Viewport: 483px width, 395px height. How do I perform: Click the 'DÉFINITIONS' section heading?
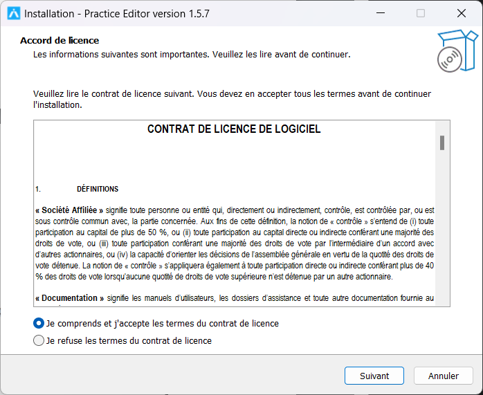point(98,189)
